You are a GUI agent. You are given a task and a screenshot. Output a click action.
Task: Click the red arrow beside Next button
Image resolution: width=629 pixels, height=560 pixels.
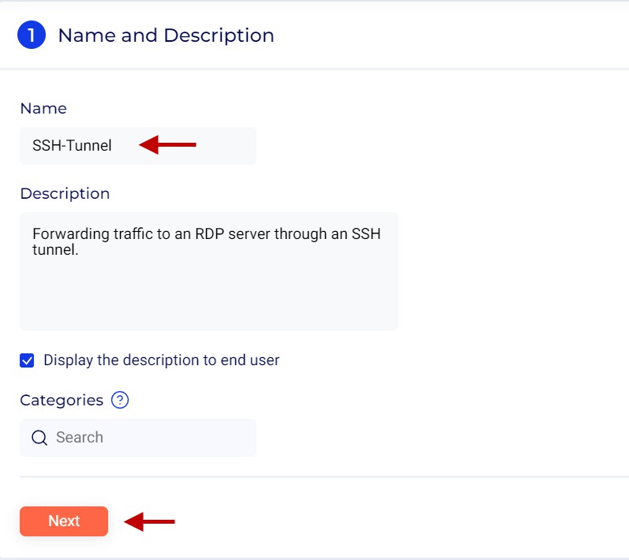coord(149,521)
